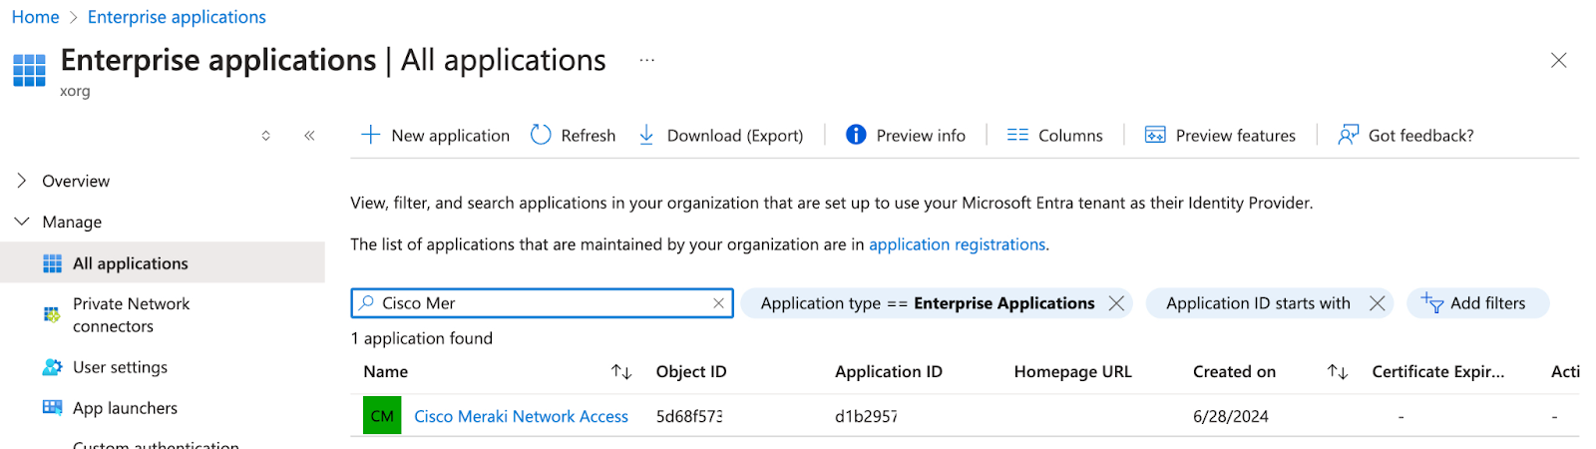Viewport: 1596px width, 449px height.
Task: Click Got feedback?
Action: [1405, 136]
